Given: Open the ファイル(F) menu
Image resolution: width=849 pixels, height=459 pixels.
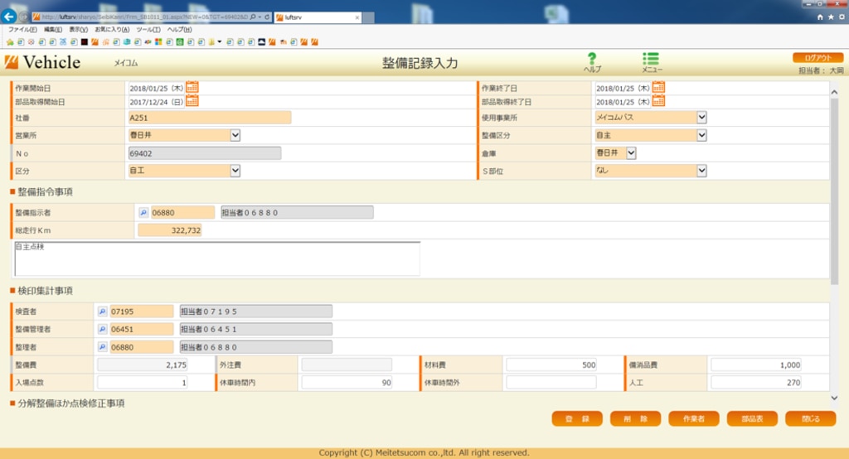Looking at the screenshot, I should (x=23, y=29).
